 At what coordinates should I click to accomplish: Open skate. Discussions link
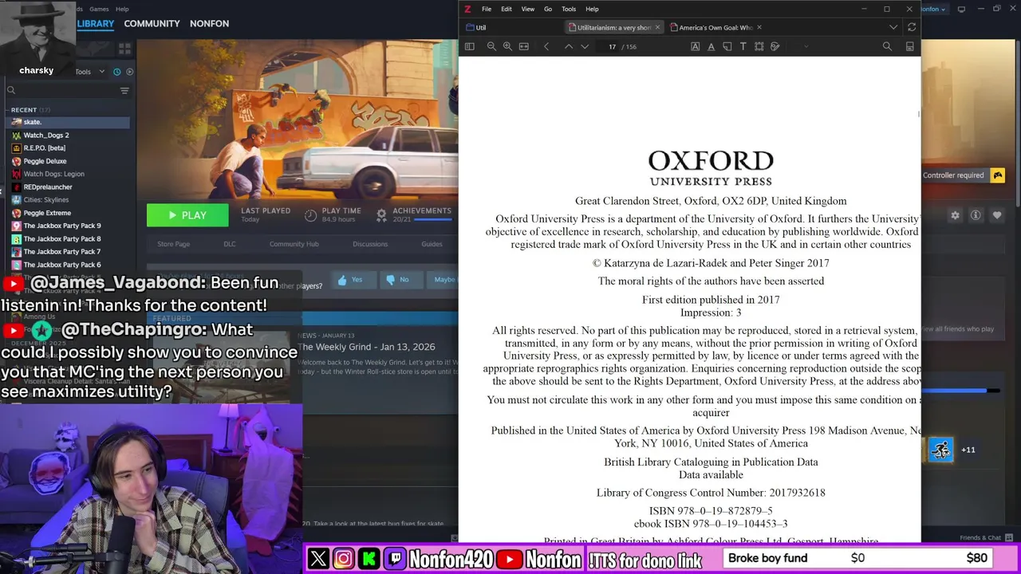[x=370, y=244]
